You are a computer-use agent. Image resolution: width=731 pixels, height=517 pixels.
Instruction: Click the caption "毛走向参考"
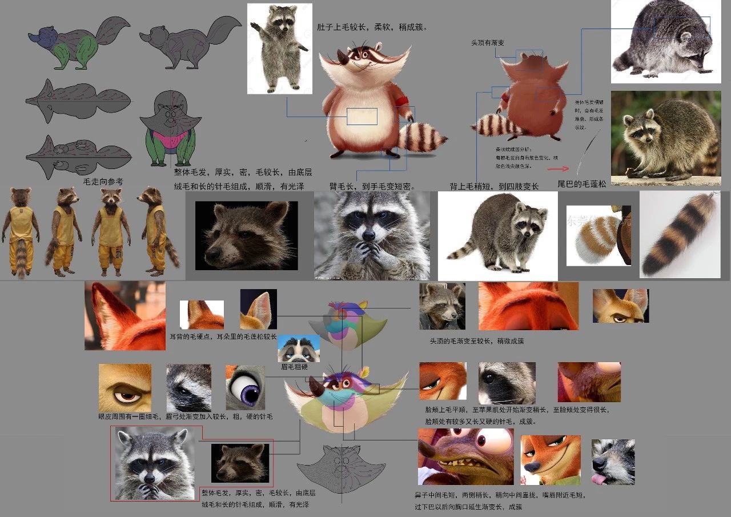click(103, 182)
